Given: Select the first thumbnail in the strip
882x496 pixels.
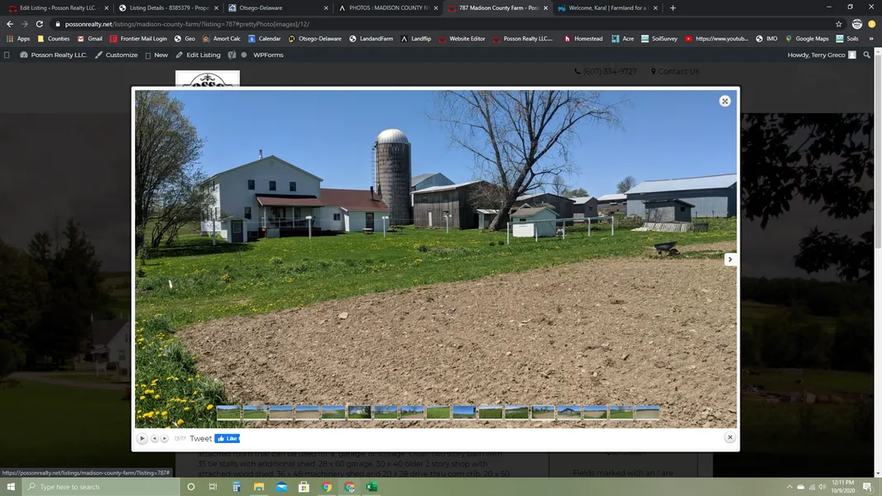Looking at the screenshot, I should tap(228, 413).
